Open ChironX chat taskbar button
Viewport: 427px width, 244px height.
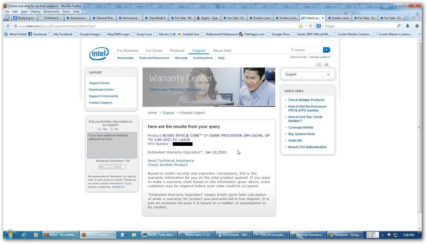pyautogui.click(x=270, y=235)
